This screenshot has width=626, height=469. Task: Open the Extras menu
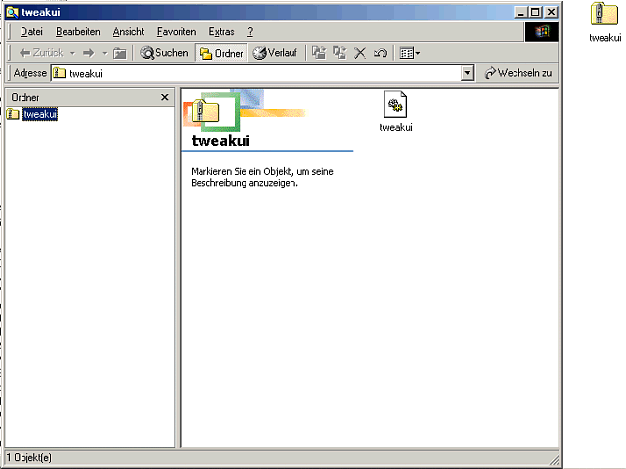point(222,32)
